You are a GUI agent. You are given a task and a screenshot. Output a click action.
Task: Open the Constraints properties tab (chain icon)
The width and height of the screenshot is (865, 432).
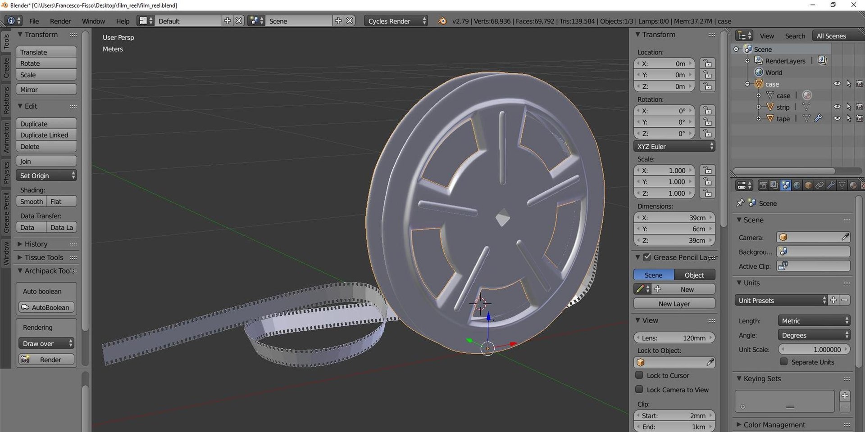click(819, 185)
